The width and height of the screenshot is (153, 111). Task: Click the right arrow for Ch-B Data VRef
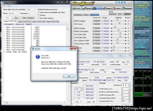126,38
